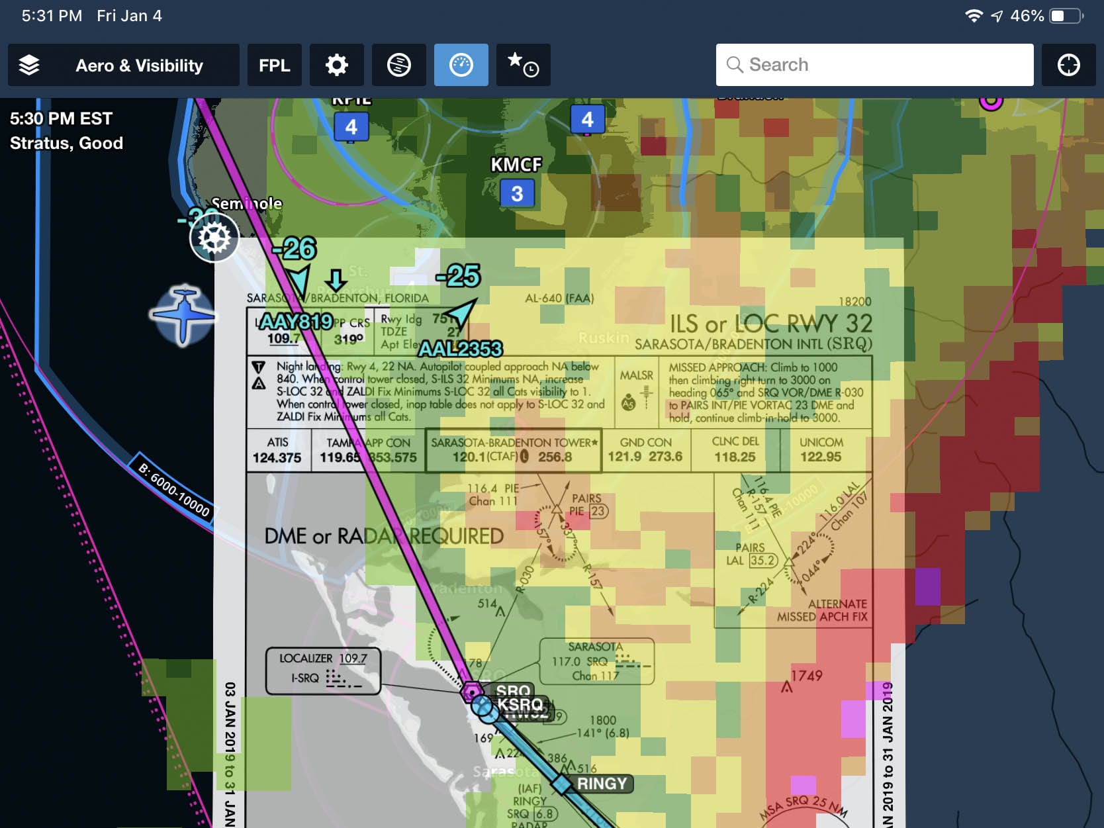Open the FPL flight plan editor
Image resolution: width=1104 pixels, height=828 pixels.
(275, 65)
